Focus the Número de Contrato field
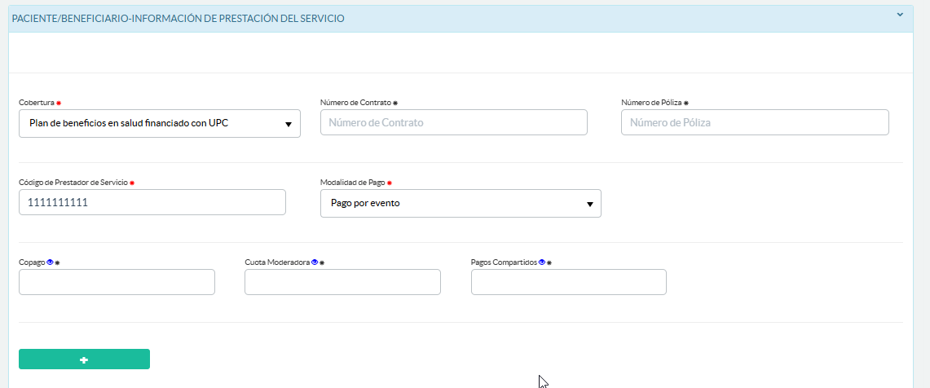Screen dimensions: 930x388 click(x=453, y=122)
